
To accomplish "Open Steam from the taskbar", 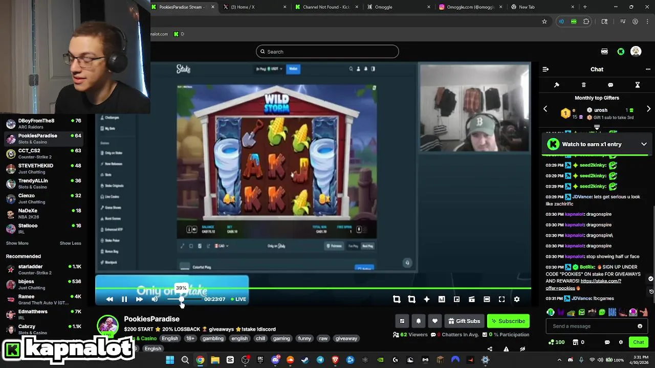I will coord(305,360).
